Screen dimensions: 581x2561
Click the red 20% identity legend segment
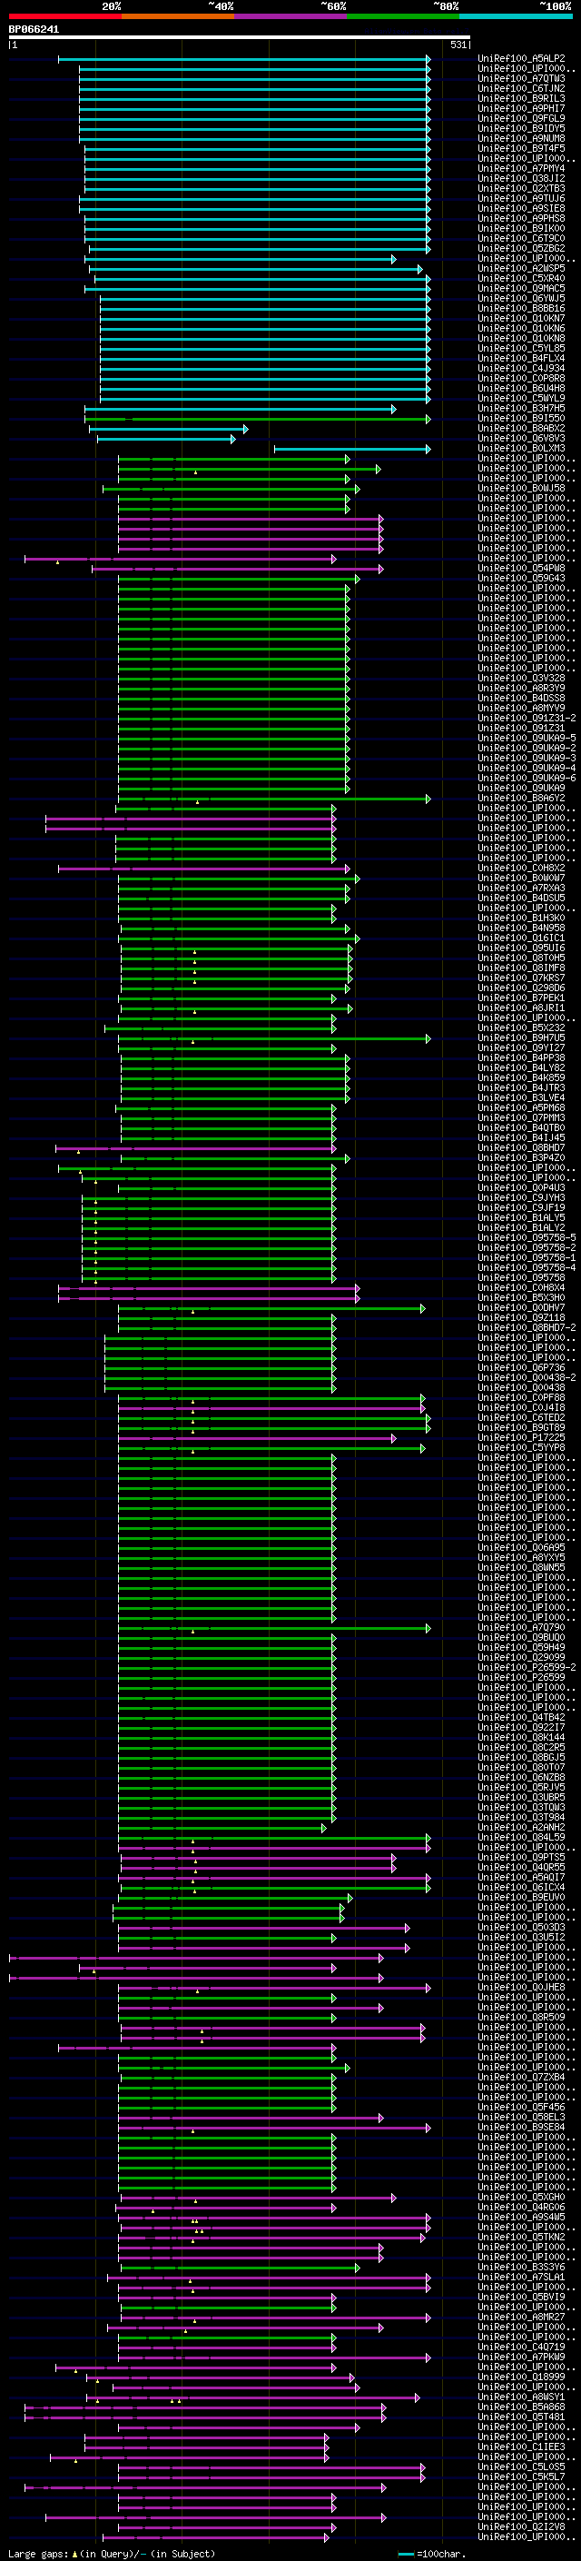tap(64, 16)
